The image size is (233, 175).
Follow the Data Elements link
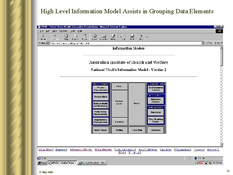pyautogui.click(x=104, y=149)
